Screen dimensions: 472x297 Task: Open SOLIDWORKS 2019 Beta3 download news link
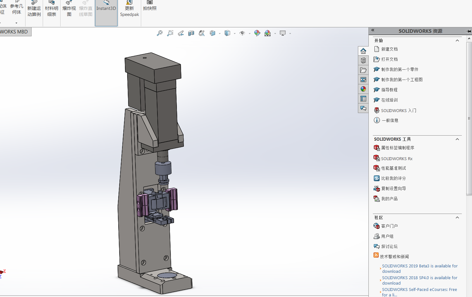coord(419,268)
